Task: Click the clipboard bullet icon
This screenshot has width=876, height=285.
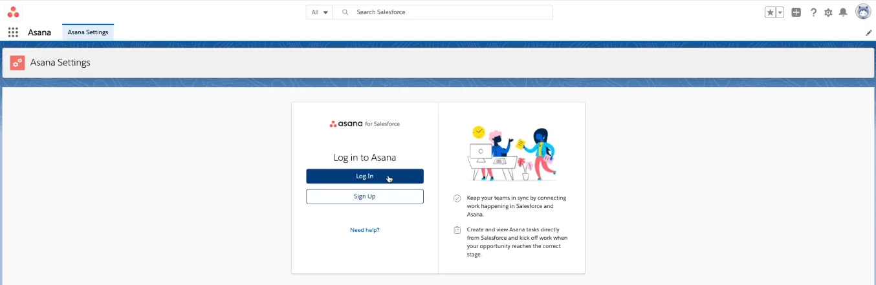Action: tap(457, 230)
